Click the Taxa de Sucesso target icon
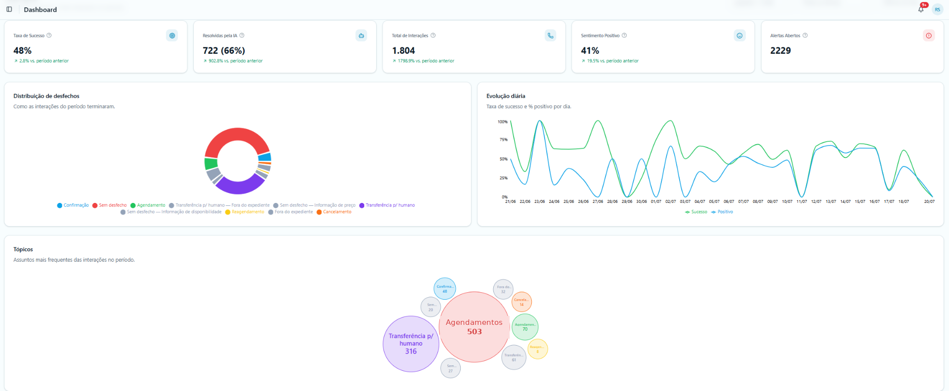Image resolution: width=949 pixels, height=391 pixels. click(172, 36)
